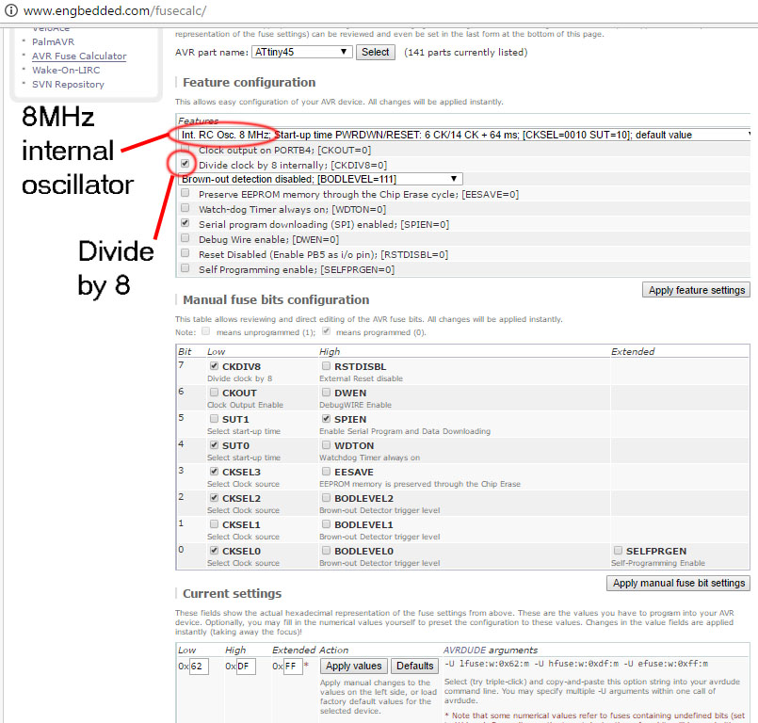Viewport: 758px width, 723px height.
Task: Click Apply manual fuse bit settings button
Action: point(678,583)
